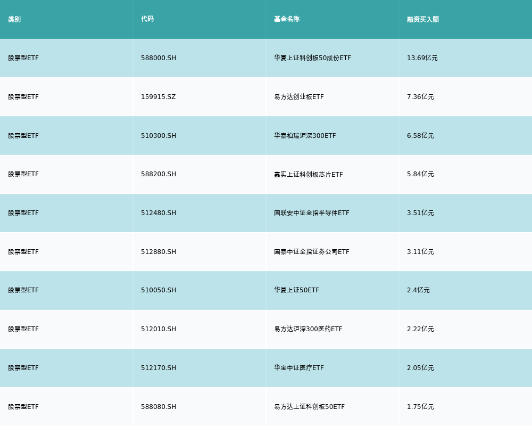Click 股票型ETF in the 510050.SH row
The width and height of the screenshot is (532, 426).
[23, 290]
